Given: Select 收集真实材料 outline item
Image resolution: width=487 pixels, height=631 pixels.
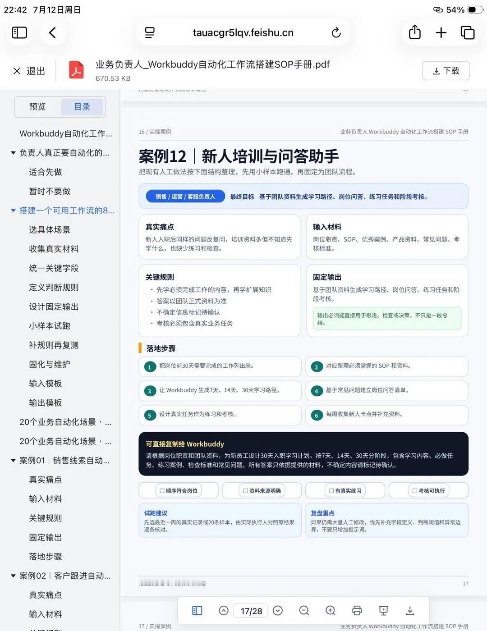Looking at the screenshot, I should coord(54,249).
